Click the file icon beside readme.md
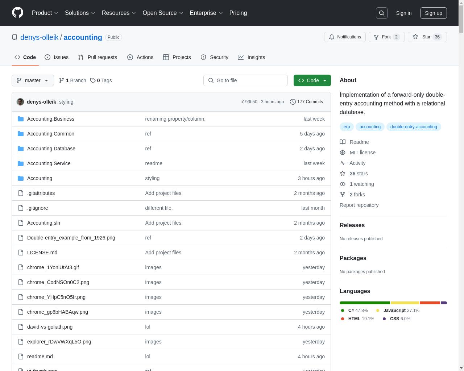464x371 pixels. coord(21,357)
